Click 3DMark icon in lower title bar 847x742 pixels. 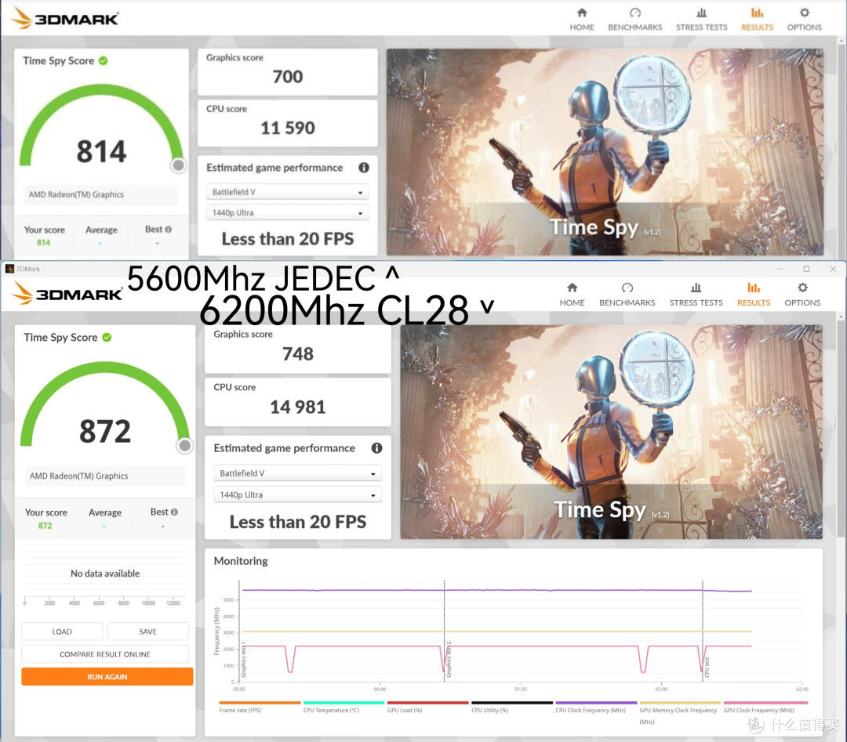9,269
